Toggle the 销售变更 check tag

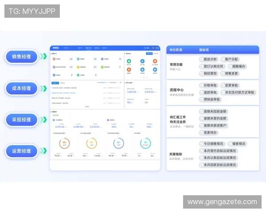230,74
